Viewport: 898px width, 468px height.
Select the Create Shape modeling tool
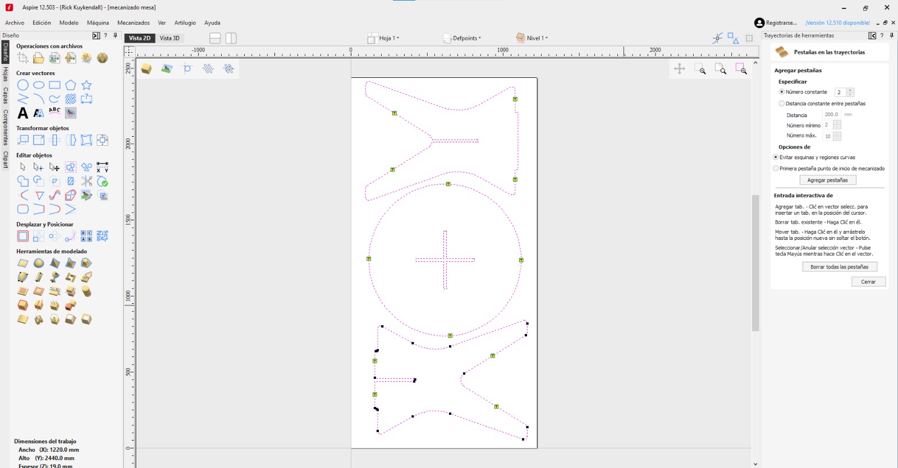(23, 263)
